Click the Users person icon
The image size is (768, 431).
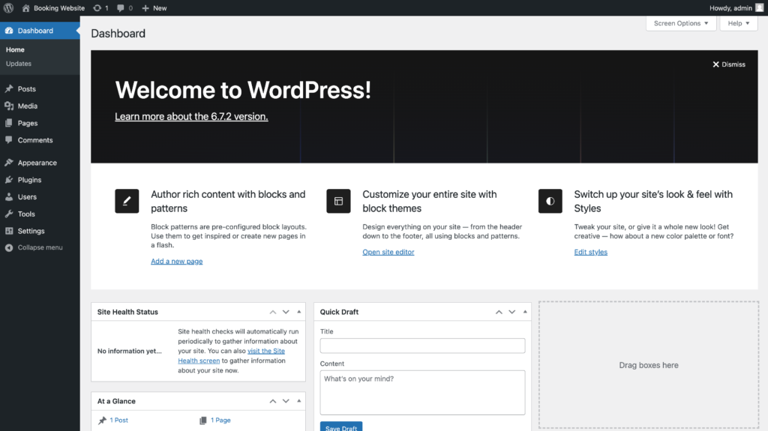point(9,196)
